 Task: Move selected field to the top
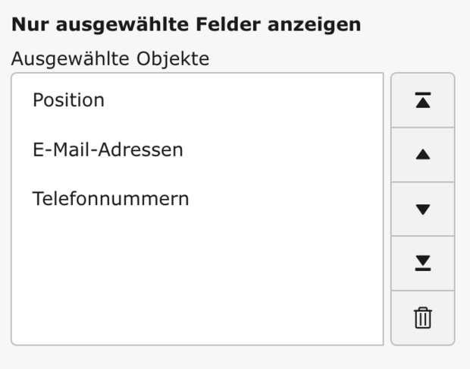422,100
